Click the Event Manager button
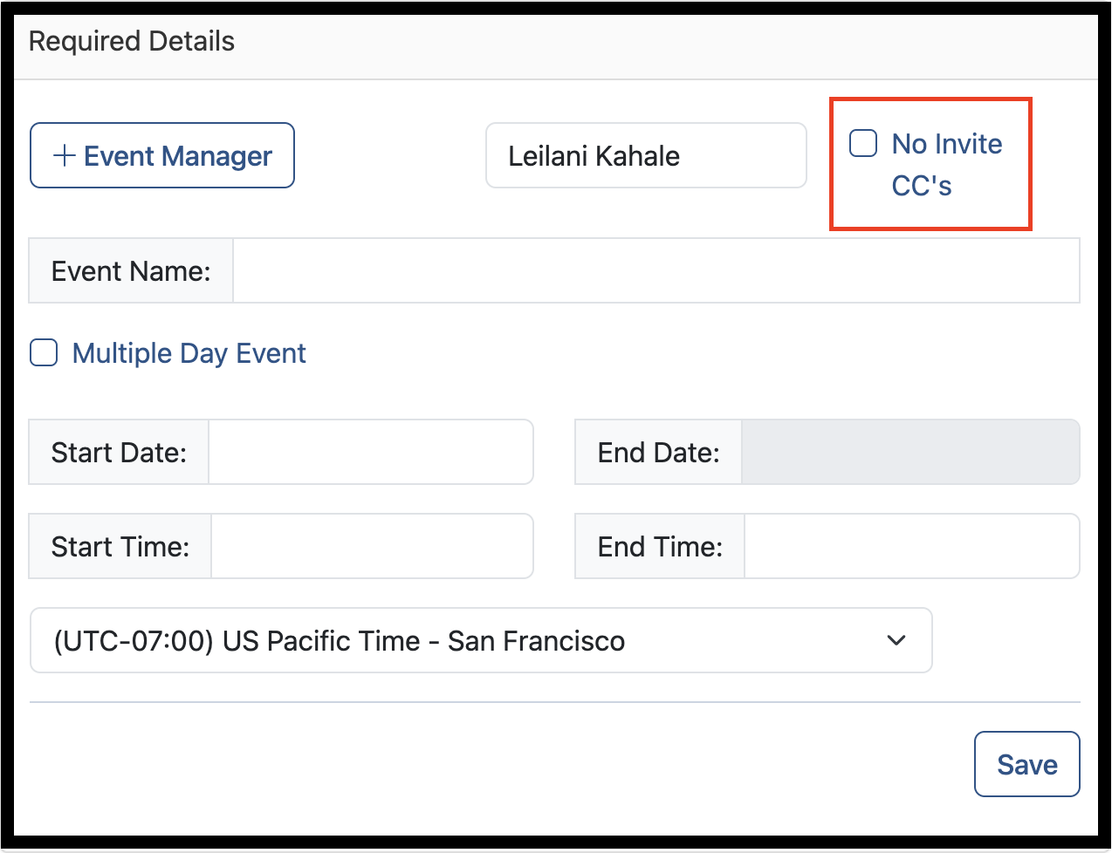 162,155
